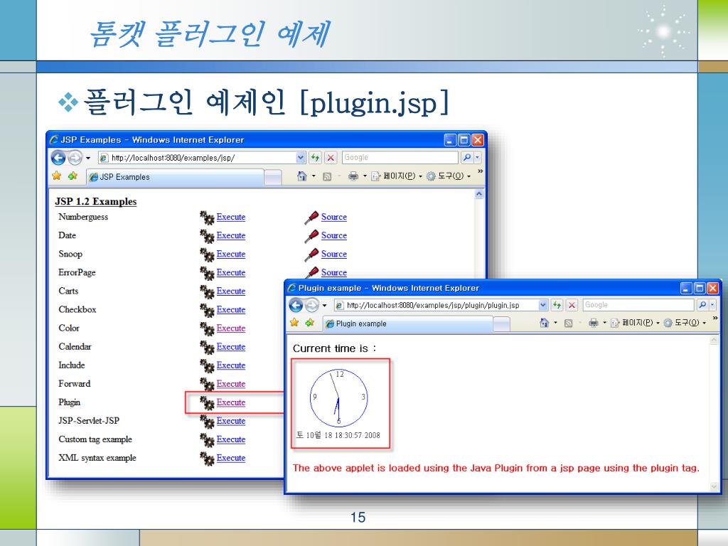Expand recent pages arrow in Plugin example window
The width and height of the screenshot is (728, 546).
[324, 306]
